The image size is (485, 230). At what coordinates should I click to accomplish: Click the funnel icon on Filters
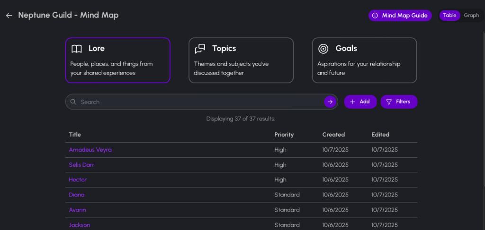pos(389,102)
